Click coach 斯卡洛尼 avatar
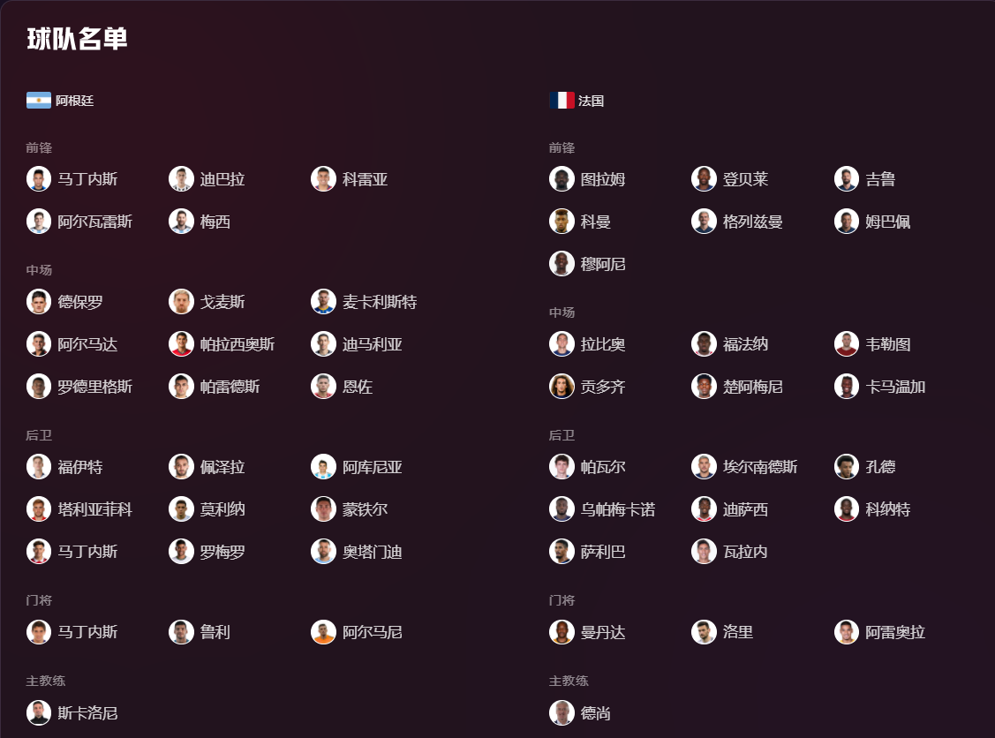Viewport: 995px width, 738px height. (x=39, y=712)
